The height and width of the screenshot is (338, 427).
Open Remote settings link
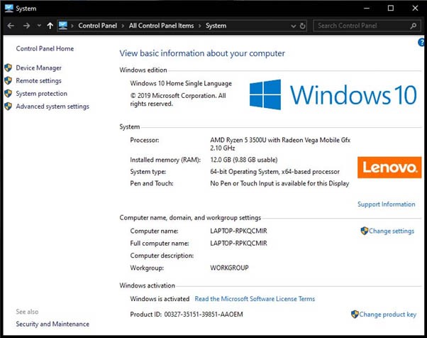click(39, 81)
